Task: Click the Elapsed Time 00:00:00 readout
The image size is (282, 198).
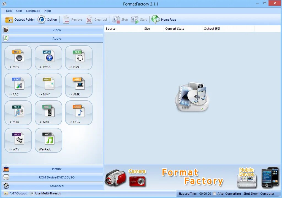Action: coord(195,194)
